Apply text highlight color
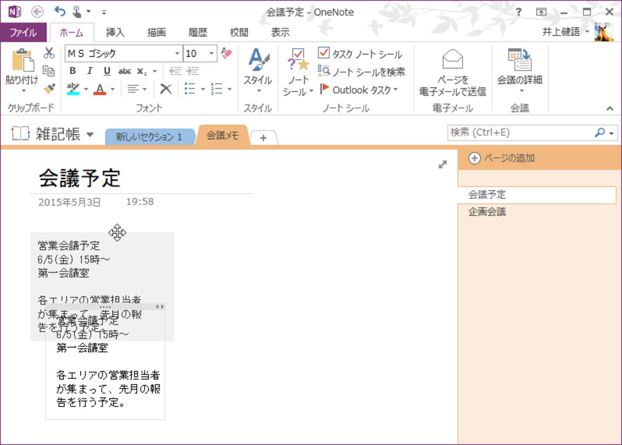 point(74,89)
